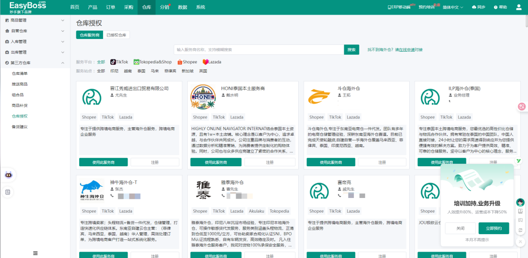Viewport: 528px width, 258px height.
Task: Click the 神牛海外仓-T bull logo
Action: [92, 190]
